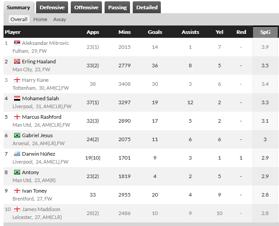This screenshot has height=226, width=279.
Task: Select the Home filter option
Action: click(x=40, y=19)
